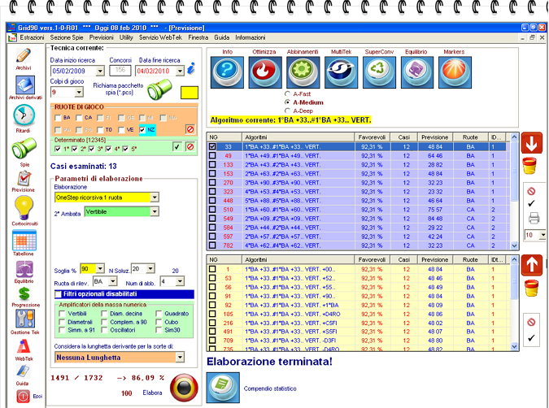The width and height of the screenshot is (549, 408).
Task: Open the Elaborazione OneStep ricorsiva dropdown
Action: 155,197
